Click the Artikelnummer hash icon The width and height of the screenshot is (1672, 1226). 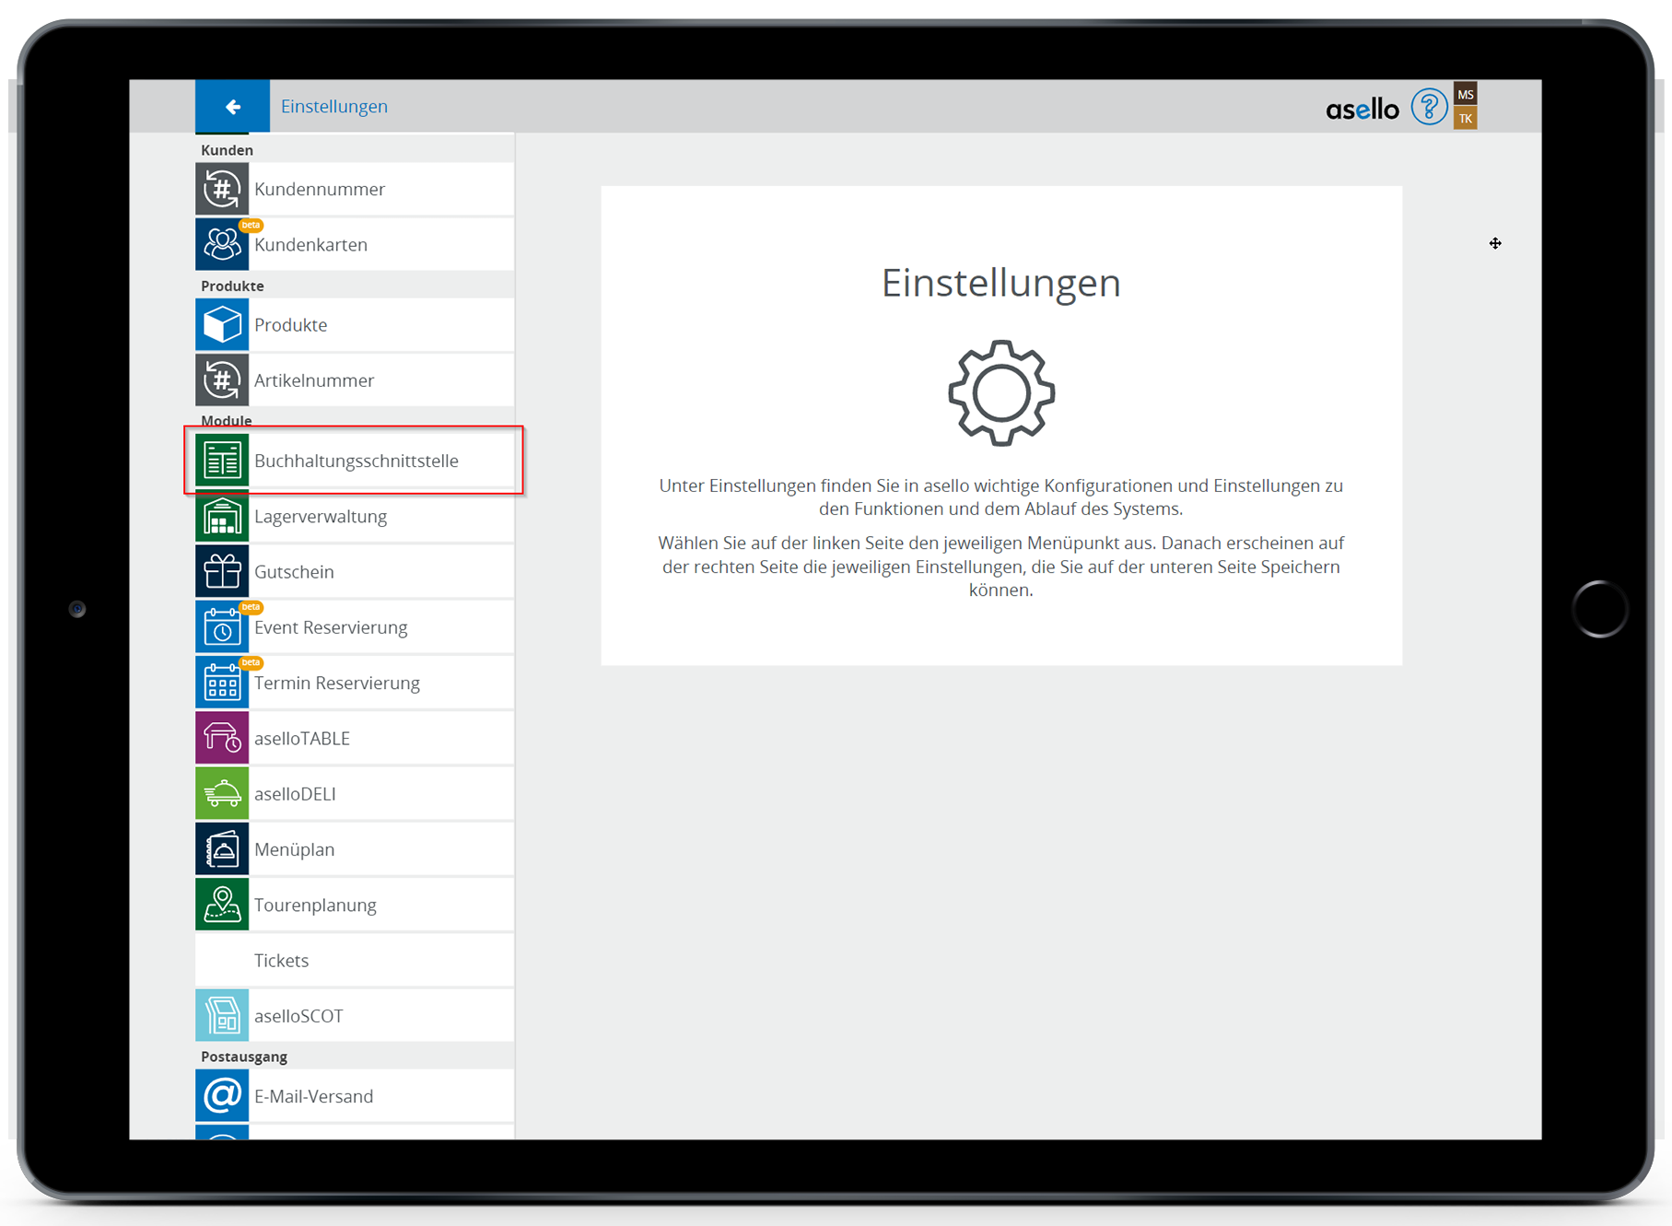[222, 380]
